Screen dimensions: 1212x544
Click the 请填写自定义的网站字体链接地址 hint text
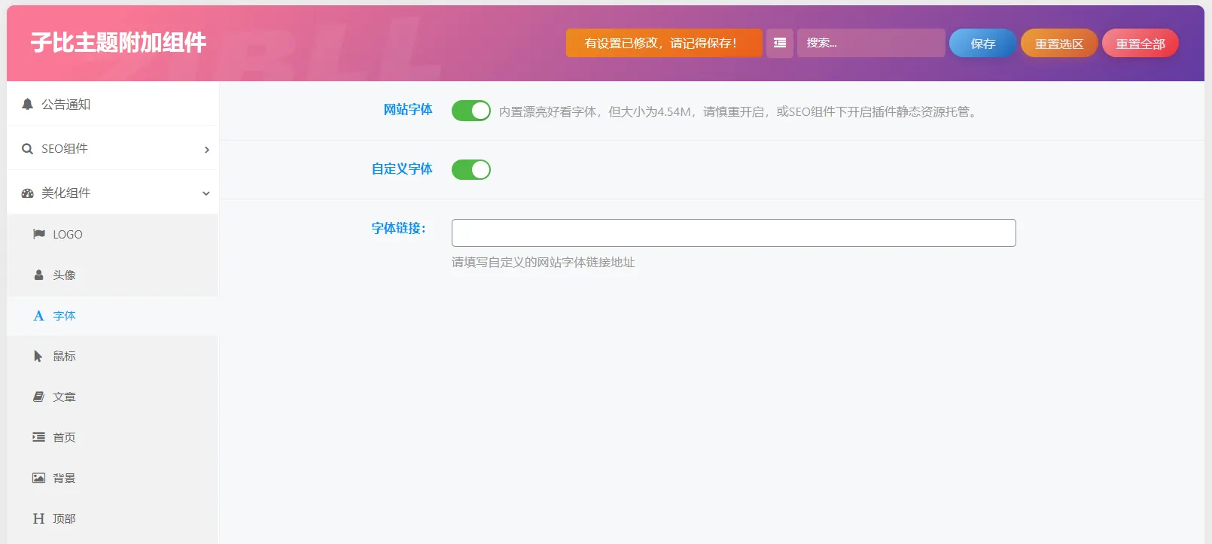[x=543, y=262]
